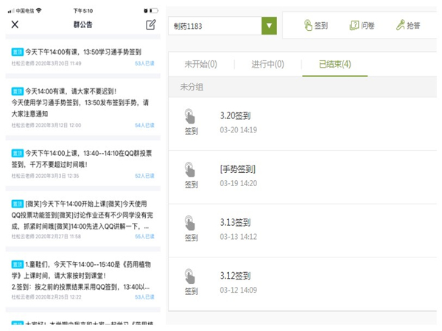The height and width of the screenshot is (331, 442).
Task: Click the 置顶 tag on the 2月27日 announcement
Action: pyautogui.click(x=18, y=204)
